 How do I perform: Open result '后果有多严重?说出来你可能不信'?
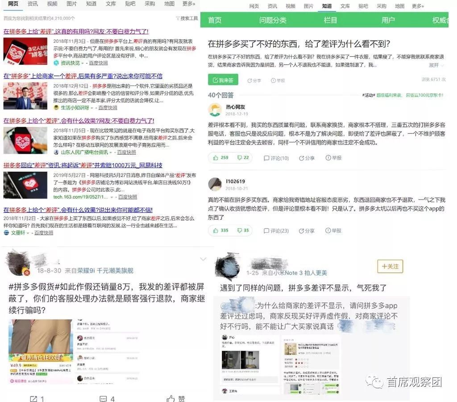click(83, 76)
